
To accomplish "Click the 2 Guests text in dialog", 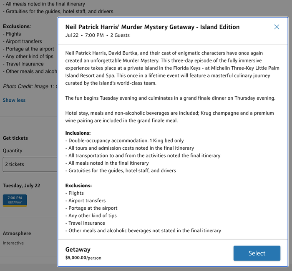I will coord(120,35).
